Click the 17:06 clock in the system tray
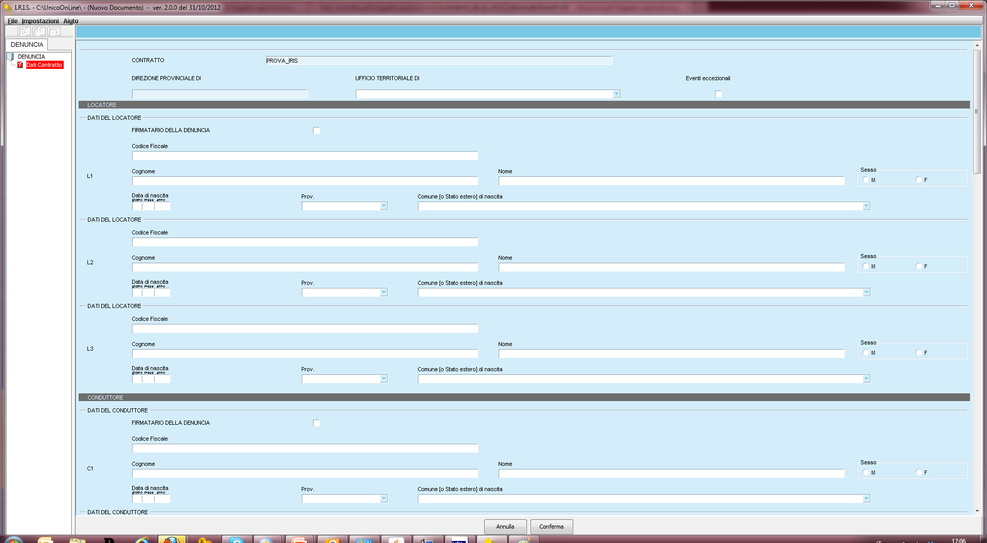The width and height of the screenshot is (987, 543). pyautogui.click(x=958, y=540)
